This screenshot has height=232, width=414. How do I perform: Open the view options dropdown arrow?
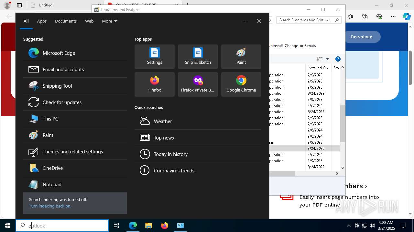[x=327, y=59]
